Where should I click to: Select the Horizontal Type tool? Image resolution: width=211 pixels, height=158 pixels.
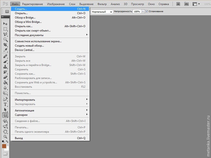(x=5, y=105)
